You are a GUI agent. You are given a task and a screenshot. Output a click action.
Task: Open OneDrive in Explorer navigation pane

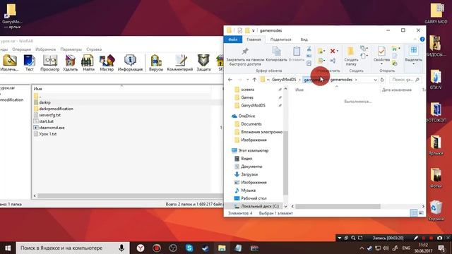pos(246,116)
